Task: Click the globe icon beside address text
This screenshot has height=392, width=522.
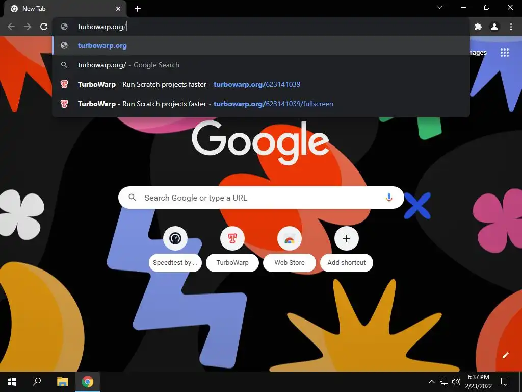Action: [x=64, y=27]
